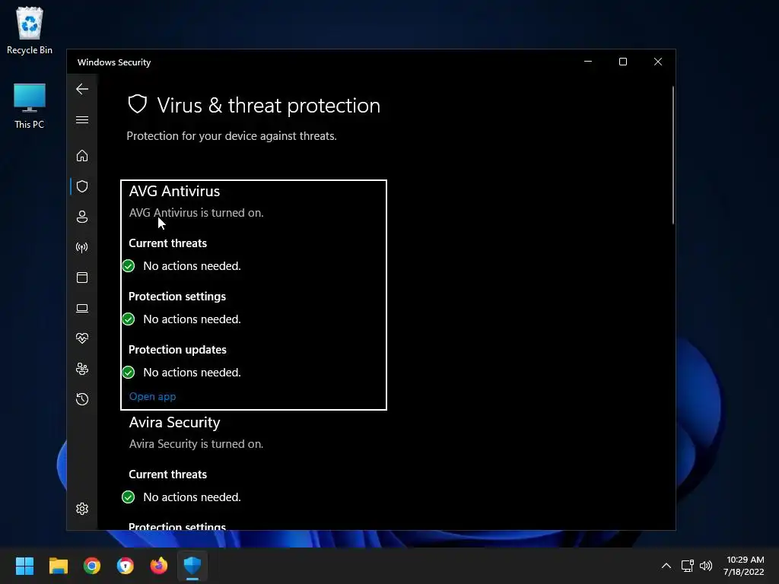Open App & browser control icon

(82, 278)
